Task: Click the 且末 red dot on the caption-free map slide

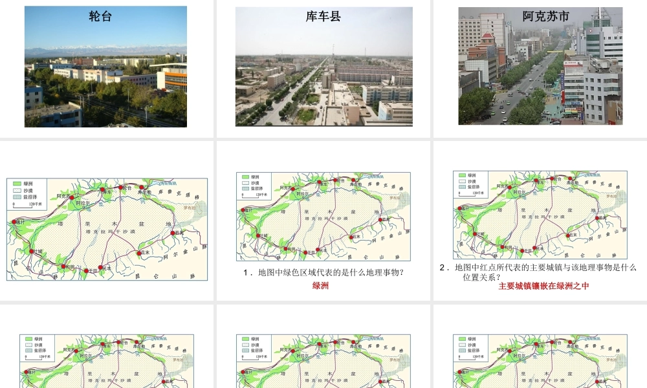Action: pos(139,253)
